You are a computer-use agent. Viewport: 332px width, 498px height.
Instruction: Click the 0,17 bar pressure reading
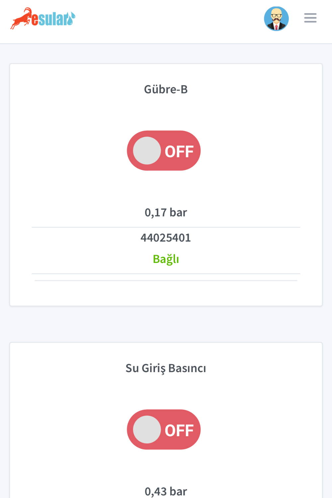pos(166,212)
